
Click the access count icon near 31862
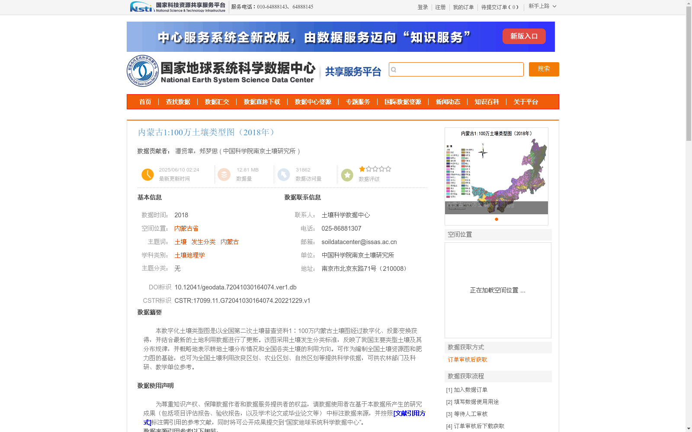coord(284,175)
